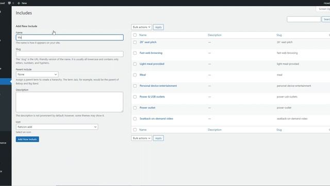
Task: Sort by the header Slug column
Action: [279, 35]
